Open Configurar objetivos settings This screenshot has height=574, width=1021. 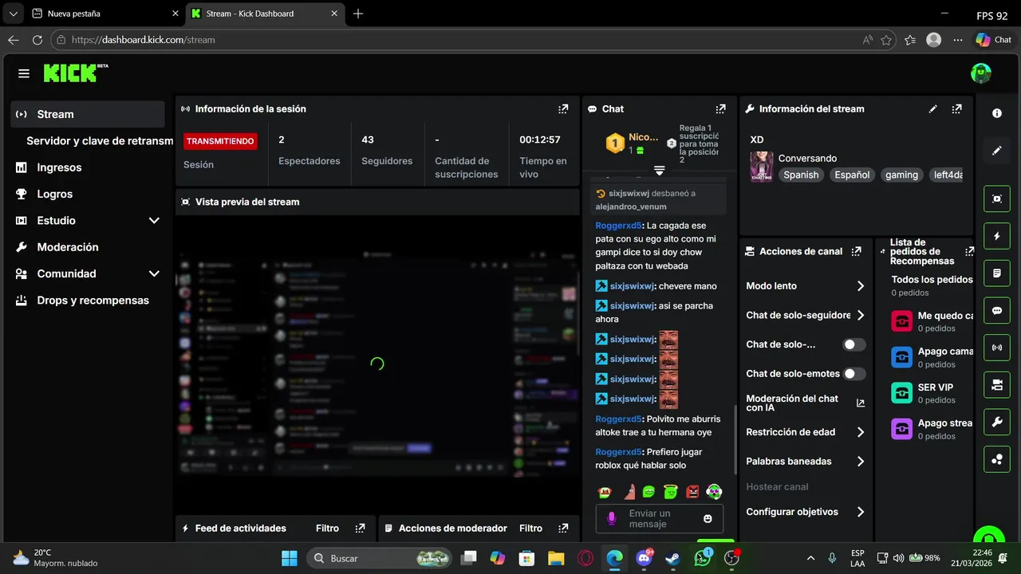[806, 512]
